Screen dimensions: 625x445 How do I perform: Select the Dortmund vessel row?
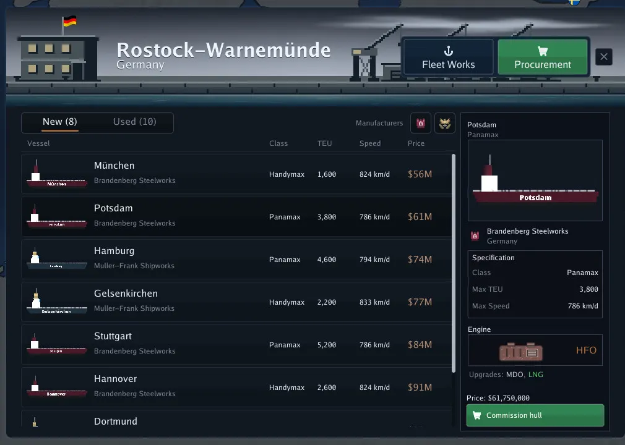tap(236, 418)
